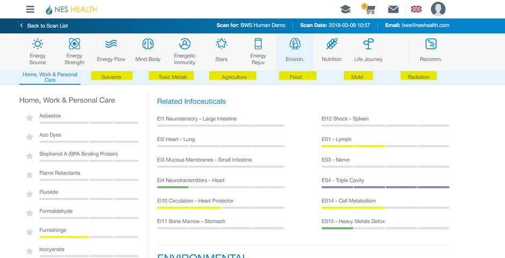Open the mail envelope icon
Viewport: 505px width, 258px height.
(393, 9)
